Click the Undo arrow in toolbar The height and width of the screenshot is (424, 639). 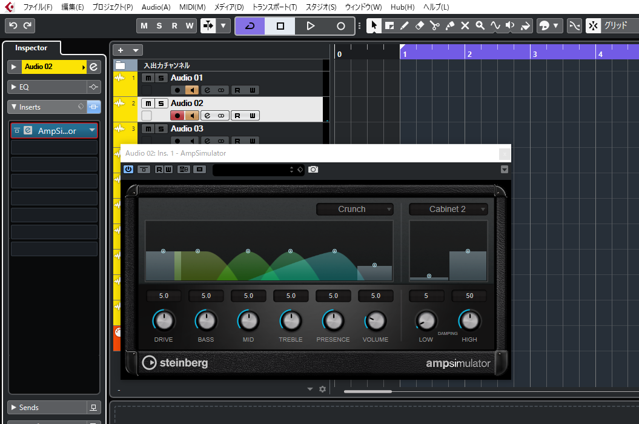click(x=13, y=25)
